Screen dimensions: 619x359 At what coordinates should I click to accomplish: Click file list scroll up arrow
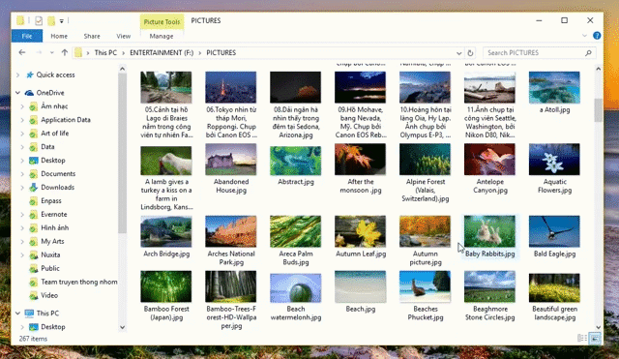[x=598, y=69]
